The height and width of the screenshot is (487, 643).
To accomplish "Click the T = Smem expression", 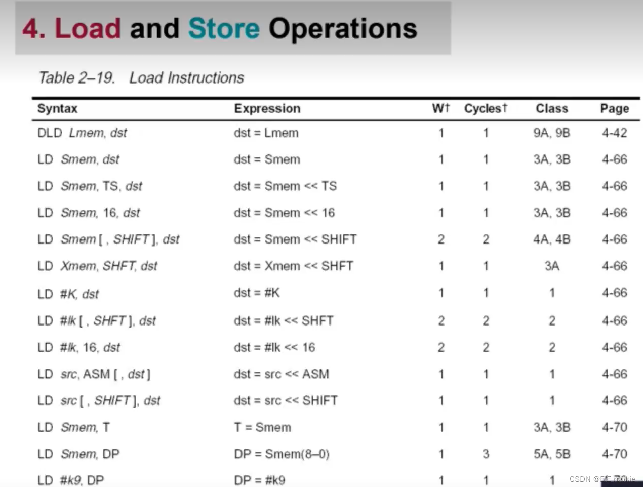I will click(x=262, y=427).
